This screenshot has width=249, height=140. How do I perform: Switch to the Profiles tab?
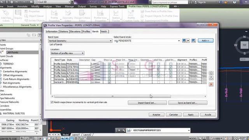pyautogui.click(x=86, y=31)
